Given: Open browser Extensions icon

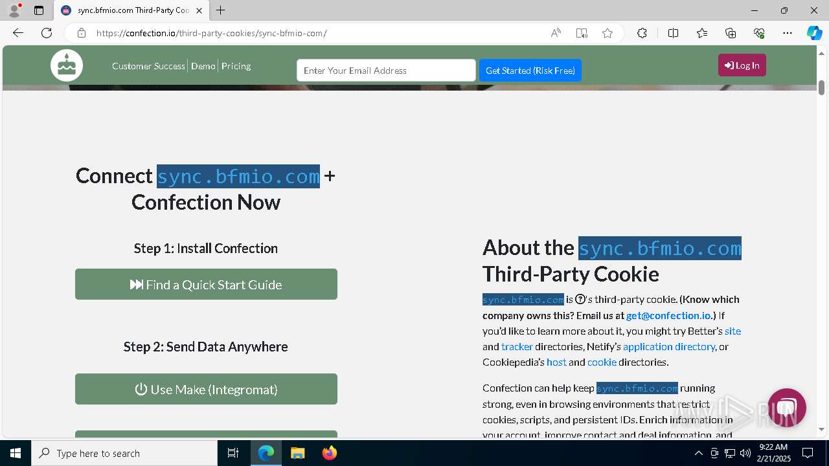Looking at the screenshot, I should (x=642, y=33).
